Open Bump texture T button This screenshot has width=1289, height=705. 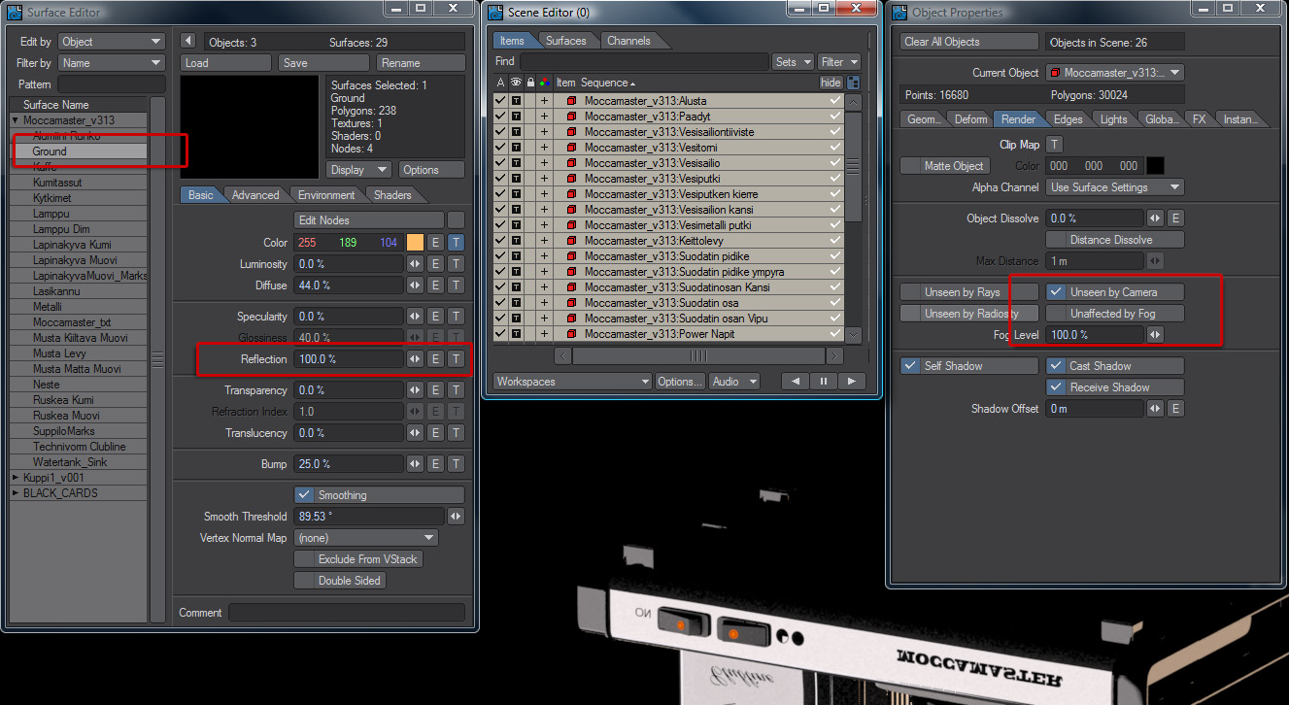(456, 464)
